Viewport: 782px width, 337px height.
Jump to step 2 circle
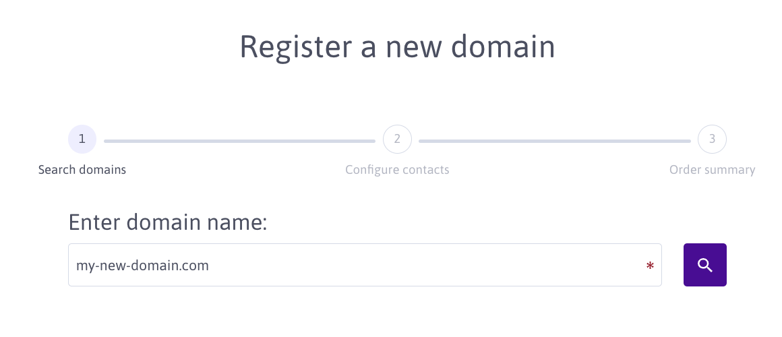(397, 140)
